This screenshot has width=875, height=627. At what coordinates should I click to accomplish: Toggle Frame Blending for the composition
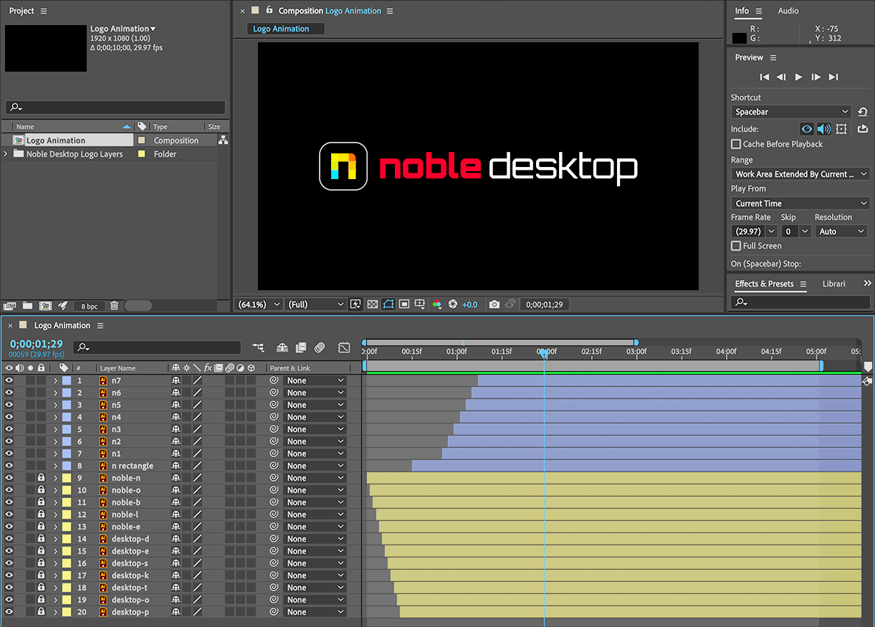301,348
